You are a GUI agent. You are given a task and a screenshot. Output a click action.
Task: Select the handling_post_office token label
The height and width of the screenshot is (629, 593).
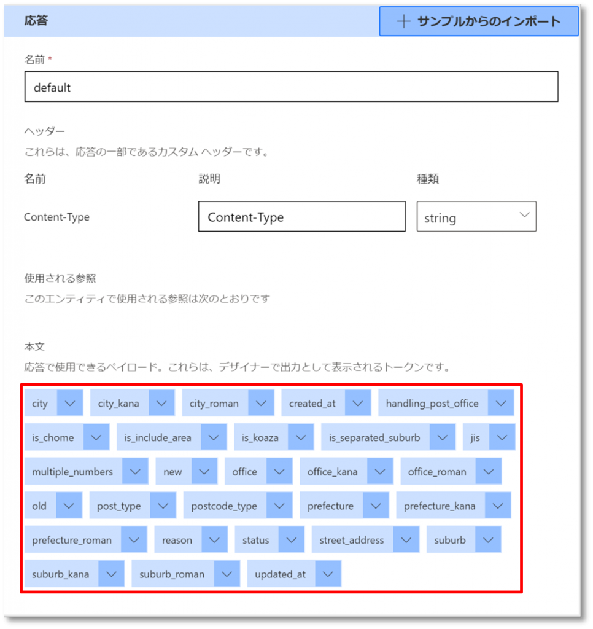tap(432, 403)
